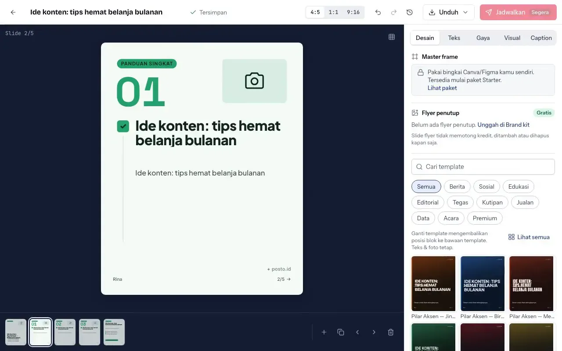The height and width of the screenshot is (351, 562).
Task: Filter templates by Data
Action: (423, 218)
